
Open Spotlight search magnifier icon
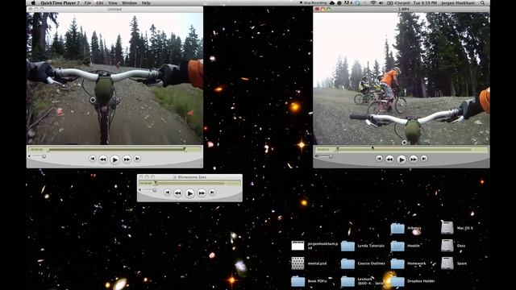482,3
